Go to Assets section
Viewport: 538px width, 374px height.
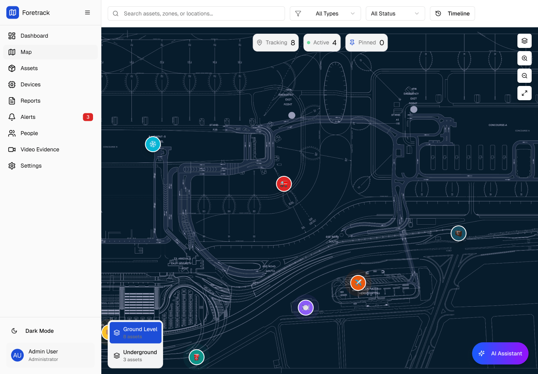[50, 68]
